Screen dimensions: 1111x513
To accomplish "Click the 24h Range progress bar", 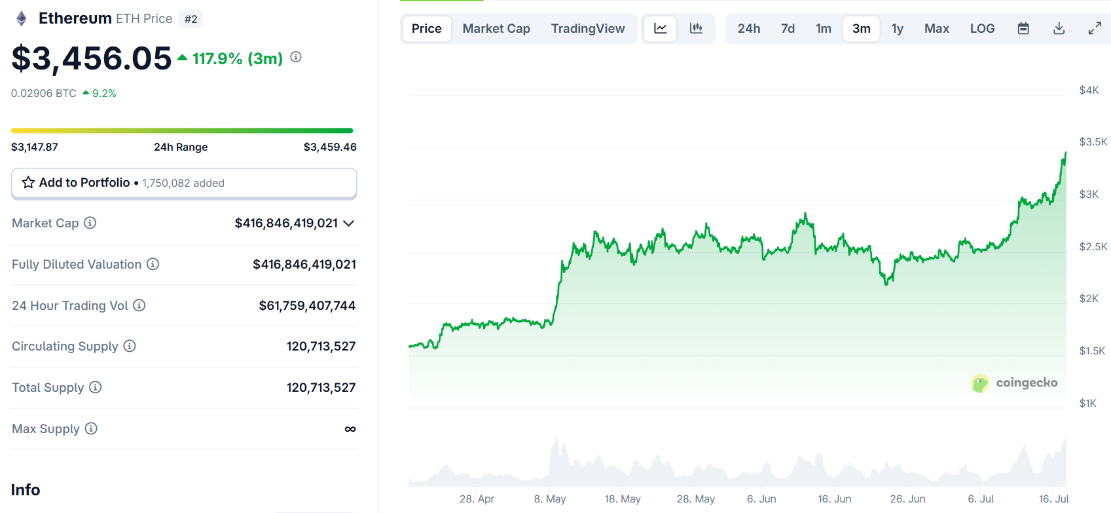I will [x=182, y=130].
